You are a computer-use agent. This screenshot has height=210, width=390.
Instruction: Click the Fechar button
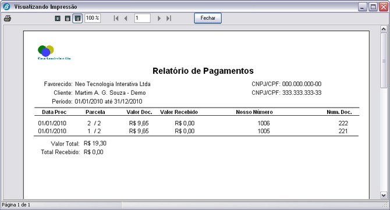(x=208, y=18)
